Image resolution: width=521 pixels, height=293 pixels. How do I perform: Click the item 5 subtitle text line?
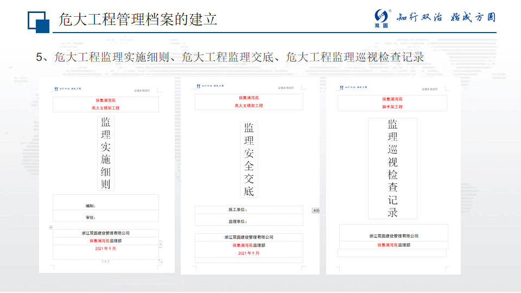(230, 57)
